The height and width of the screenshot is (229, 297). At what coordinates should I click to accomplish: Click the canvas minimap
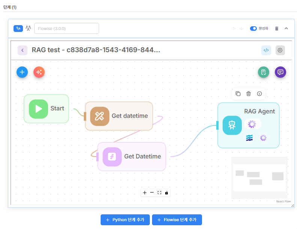pyautogui.click(x=259, y=177)
